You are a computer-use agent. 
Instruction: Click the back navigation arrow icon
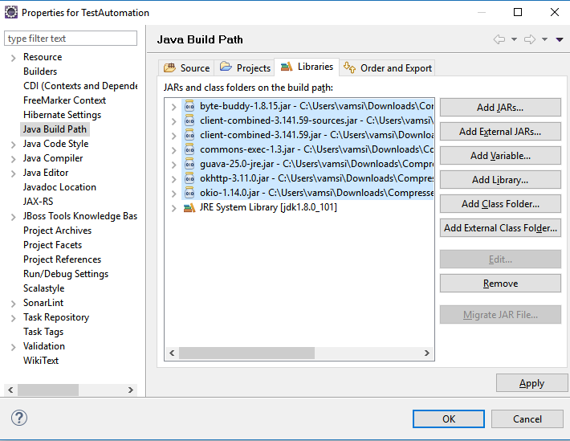(499, 39)
